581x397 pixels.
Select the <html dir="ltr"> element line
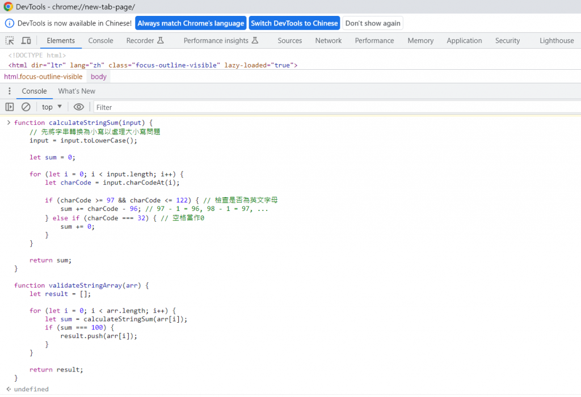click(153, 65)
